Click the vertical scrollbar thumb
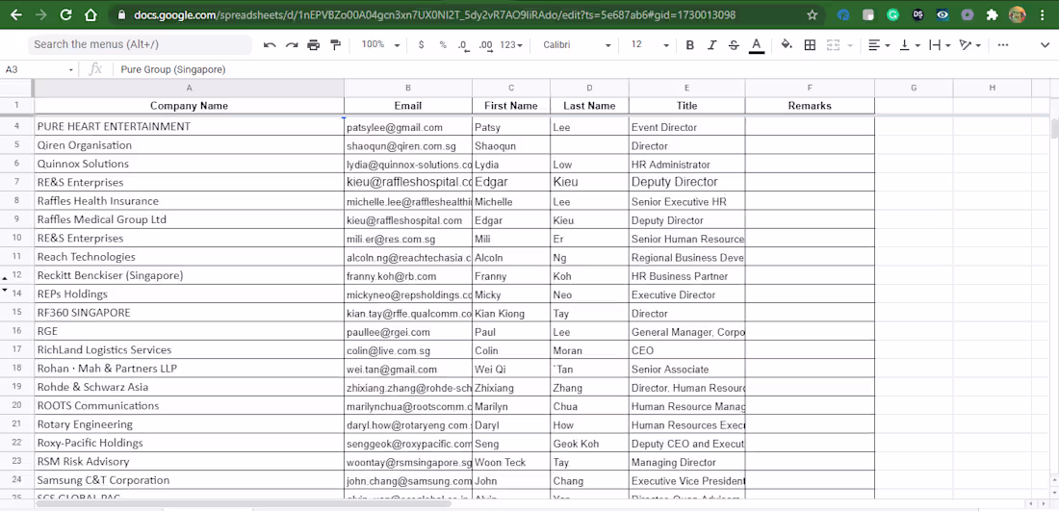The height and width of the screenshot is (511, 1059). coord(1054,128)
